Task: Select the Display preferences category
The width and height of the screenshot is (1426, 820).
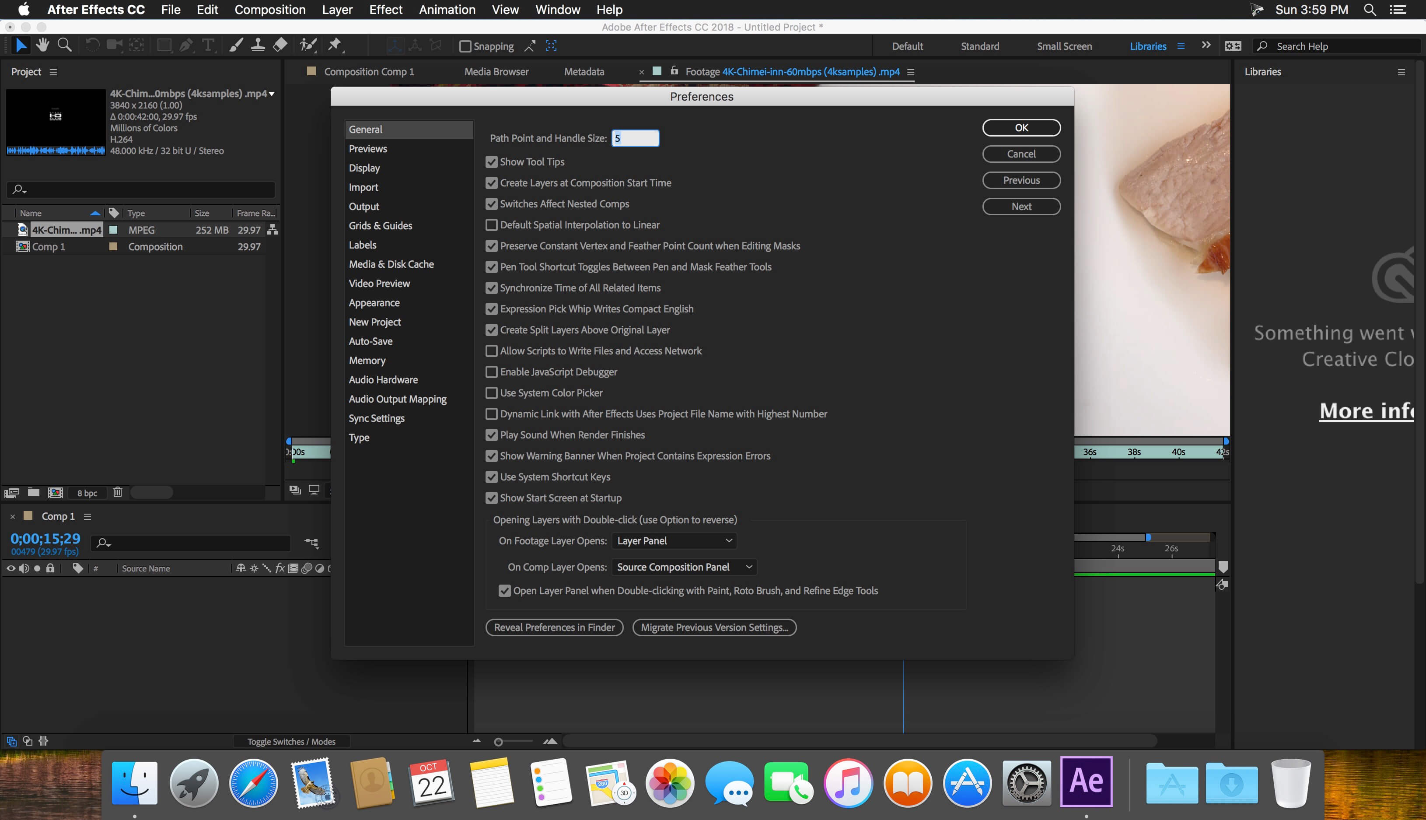Action: tap(364, 168)
